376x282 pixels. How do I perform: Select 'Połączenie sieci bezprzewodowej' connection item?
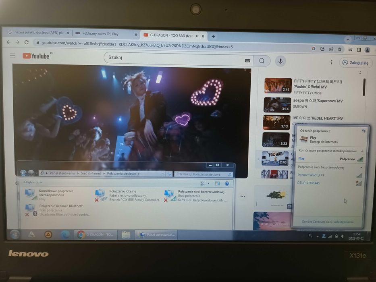(x=195, y=196)
